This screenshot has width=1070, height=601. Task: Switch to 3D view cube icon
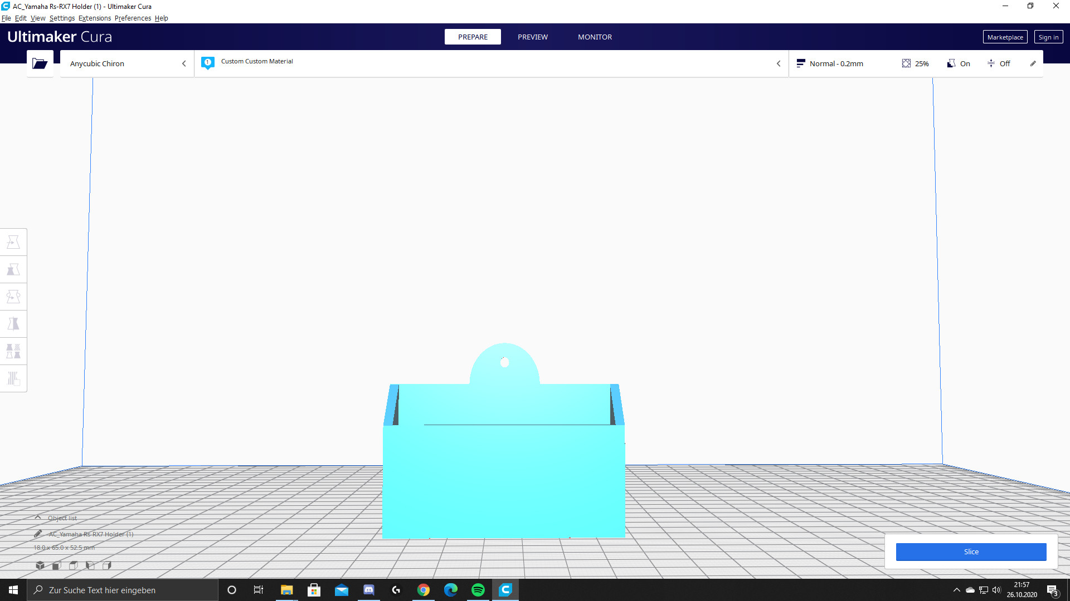tap(40, 565)
